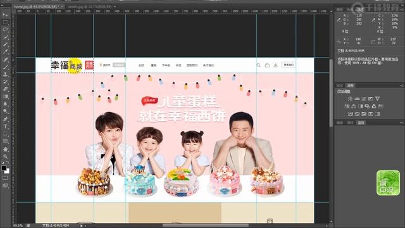Select the Pen tool
This screenshot has height=228, width=405.
pyautogui.click(x=5, y=119)
